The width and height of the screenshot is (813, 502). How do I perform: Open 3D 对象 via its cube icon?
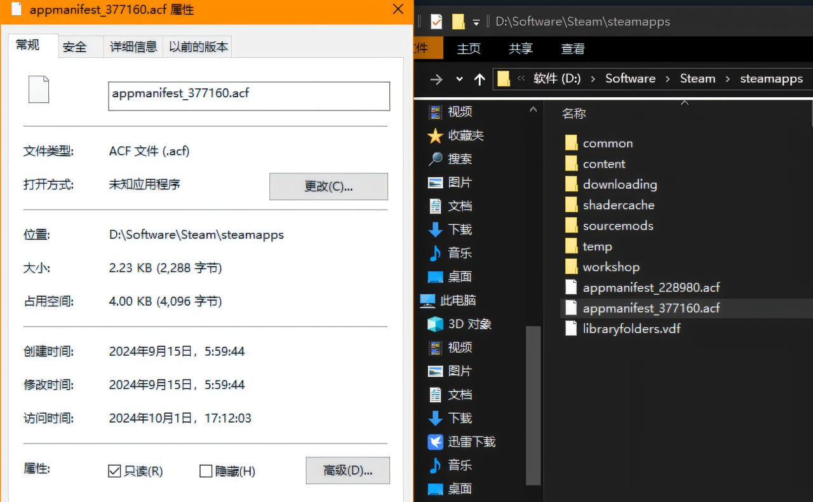(435, 324)
